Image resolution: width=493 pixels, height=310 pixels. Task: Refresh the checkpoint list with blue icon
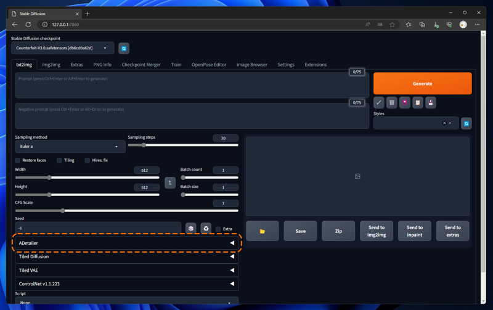pos(124,49)
